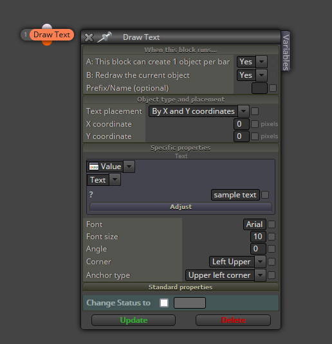332x344 pixels.
Task: Toggle checkbox next to Y coordinate
Action: 255,136
